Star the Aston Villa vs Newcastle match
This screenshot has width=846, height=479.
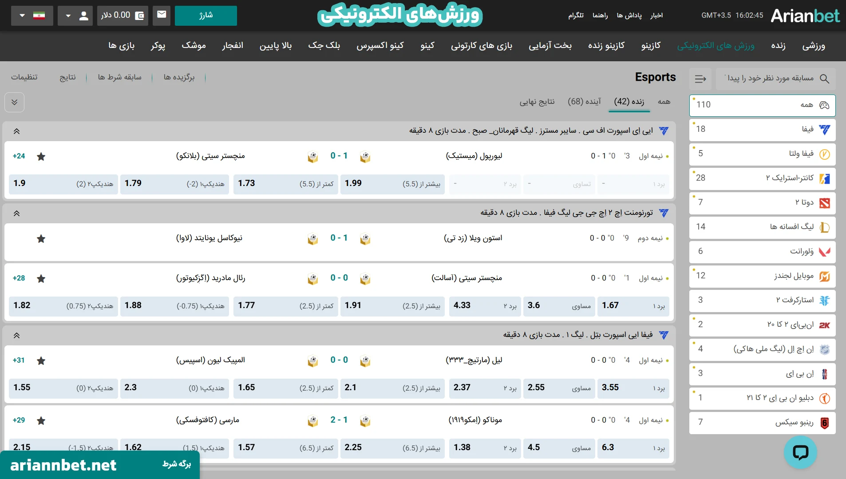pos(41,239)
